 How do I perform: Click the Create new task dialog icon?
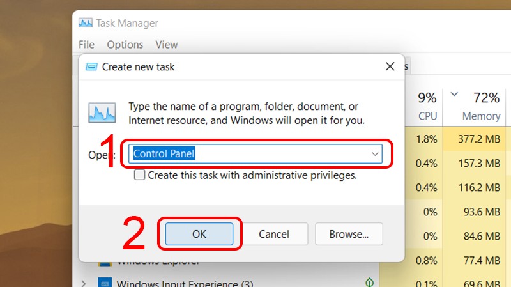point(92,66)
